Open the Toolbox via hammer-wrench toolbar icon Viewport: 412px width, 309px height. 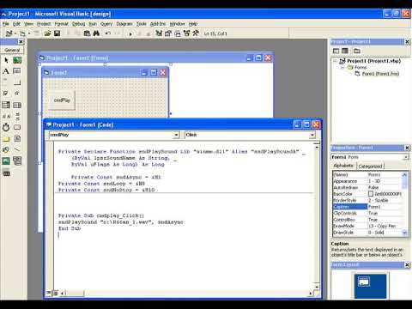pos(196,33)
